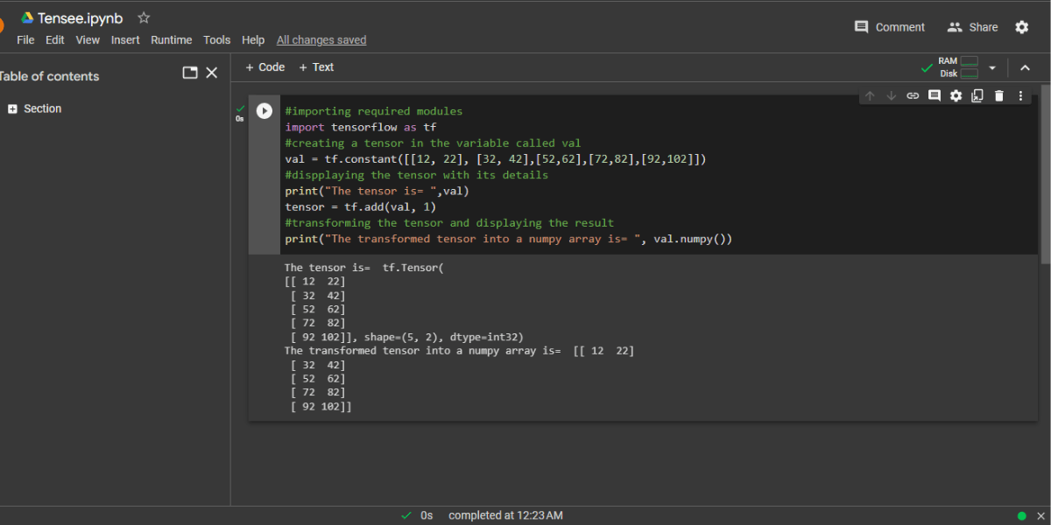This screenshot has height=525, width=1051.
Task: Open the RAM and Disk resources dropdown
Action: pyautogui.click(x=991, y=66)
